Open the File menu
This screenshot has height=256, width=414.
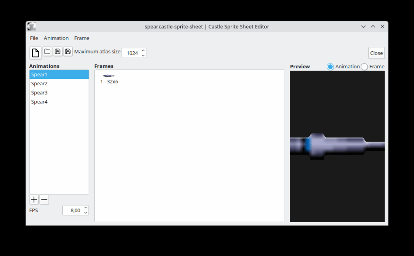[34, 38]
